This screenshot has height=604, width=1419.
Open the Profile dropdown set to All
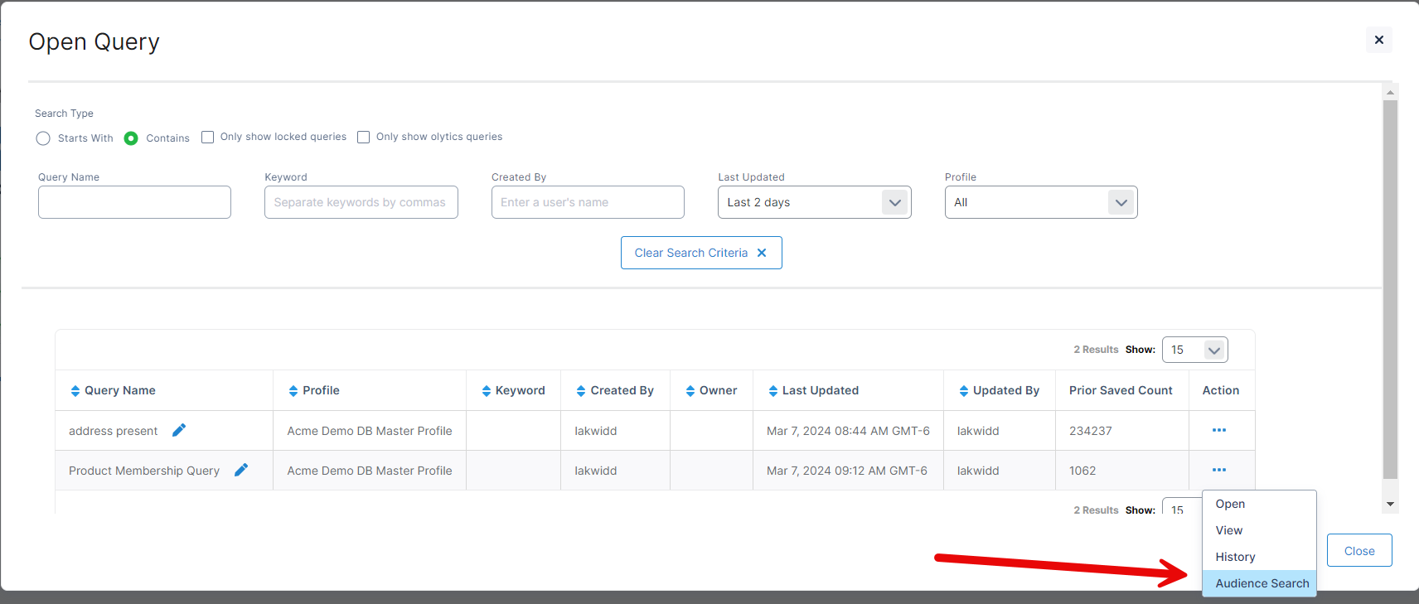click(x=1040, y=202)
